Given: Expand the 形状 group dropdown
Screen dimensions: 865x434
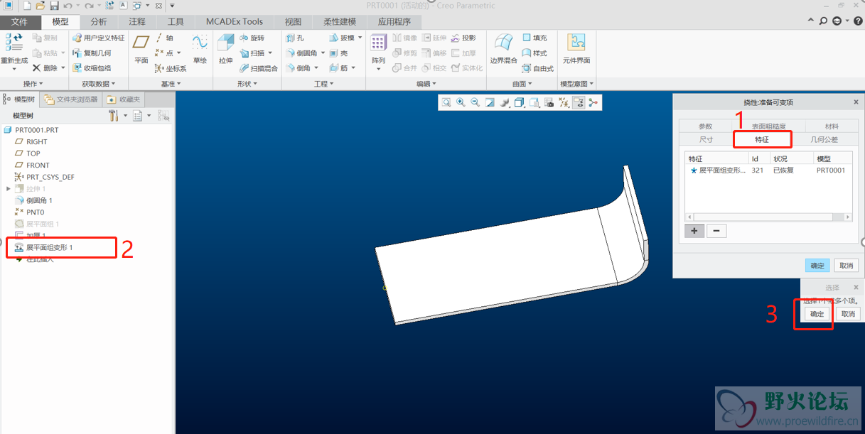Looking at the screenshot, I should pyautogui.click(x=247, y=84).
